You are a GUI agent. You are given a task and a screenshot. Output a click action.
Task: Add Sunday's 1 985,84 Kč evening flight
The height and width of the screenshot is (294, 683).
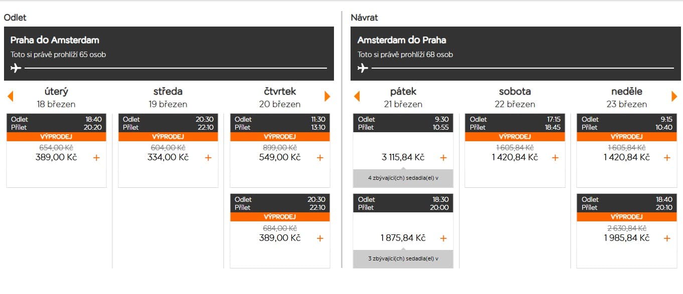(667, 238)
